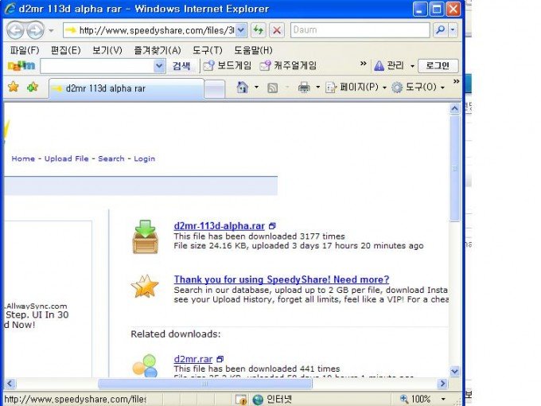Add to Favorites with star-plus icon

pos(33,87)
